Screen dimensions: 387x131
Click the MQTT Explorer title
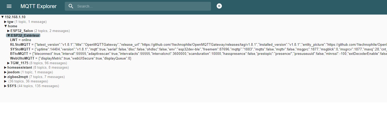(38, 6)
